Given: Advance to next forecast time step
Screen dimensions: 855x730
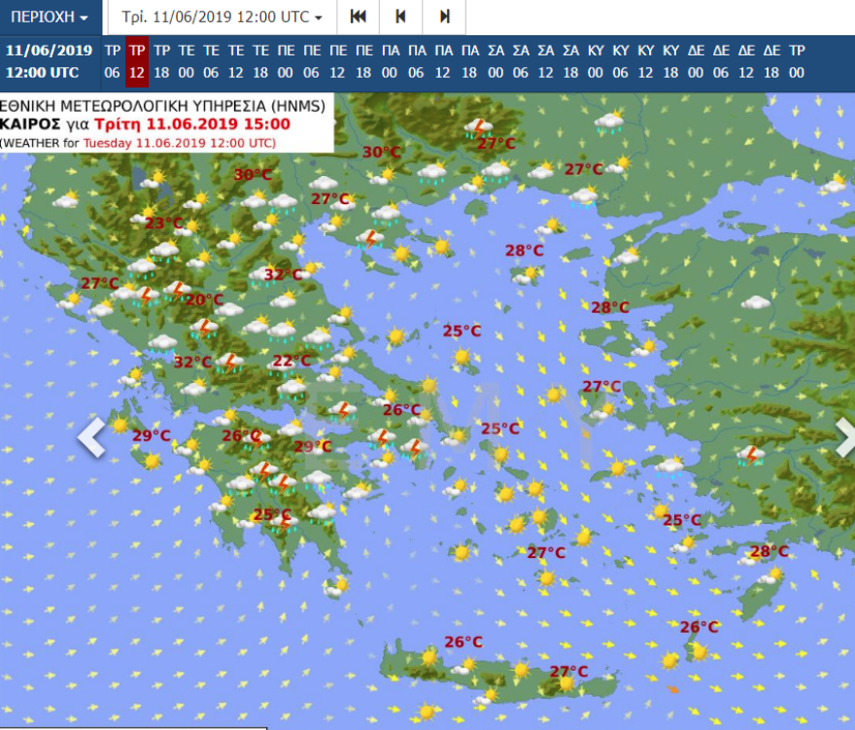Looking at the screenshot, I should (x=444, y=17).
